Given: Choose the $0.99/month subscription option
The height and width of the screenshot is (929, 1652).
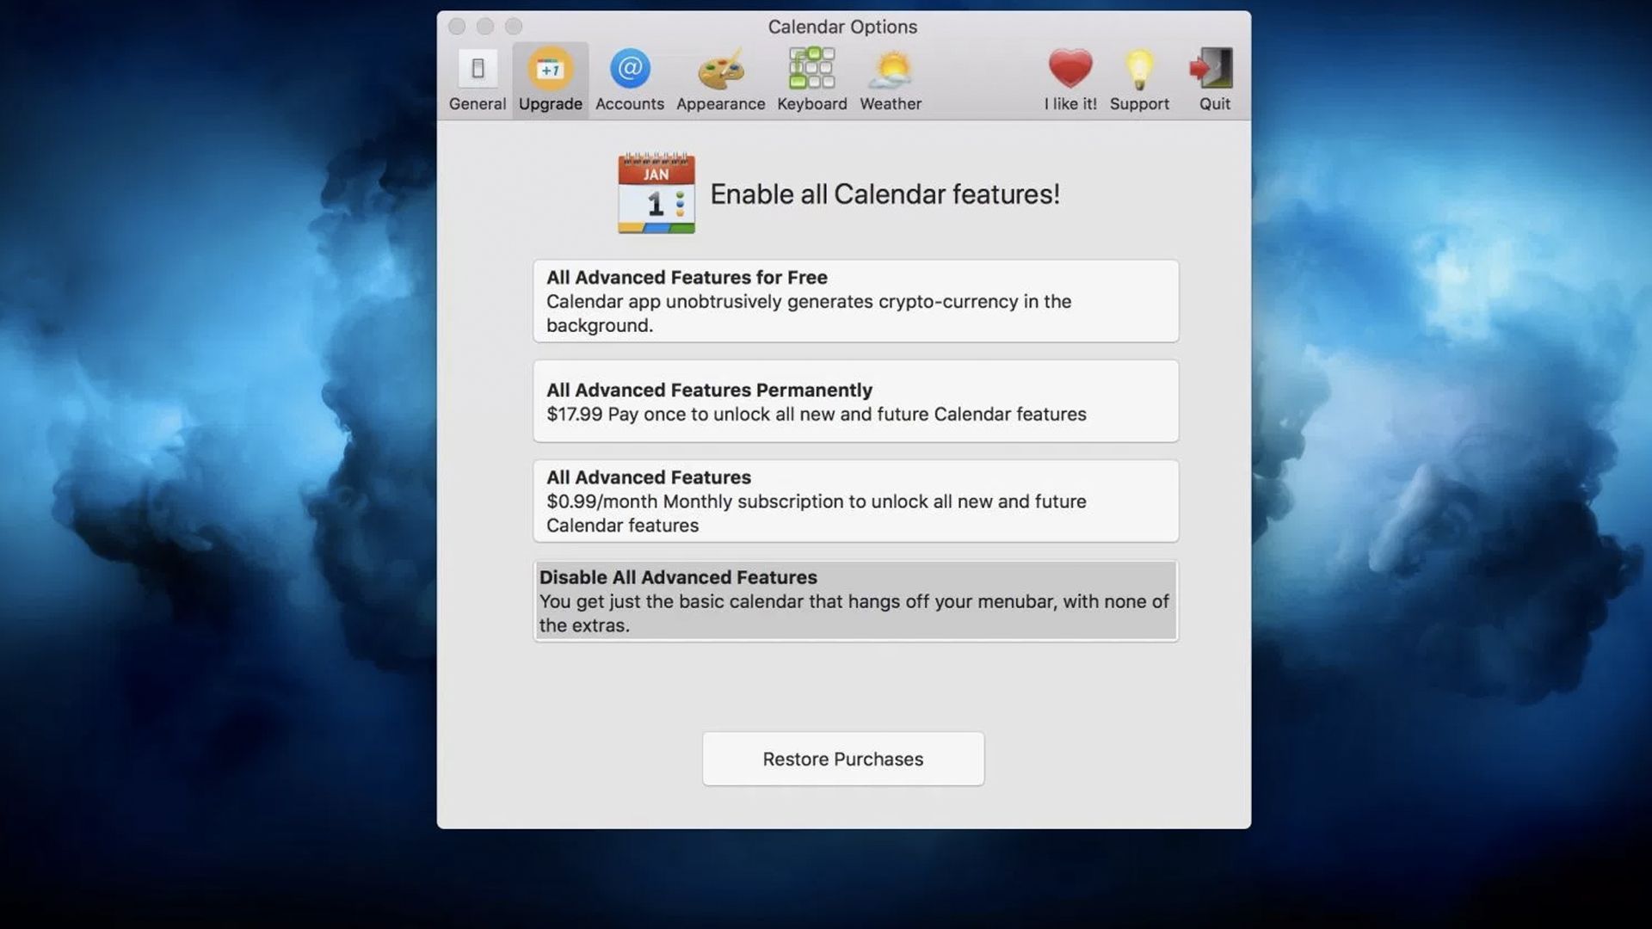Looking at the screenshot, I should tap(855, 501).
